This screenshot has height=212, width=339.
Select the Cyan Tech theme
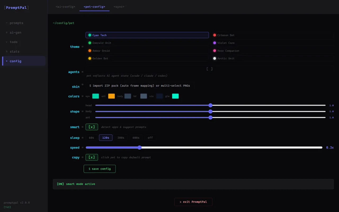pyautogui.click(x=147, y=35)
